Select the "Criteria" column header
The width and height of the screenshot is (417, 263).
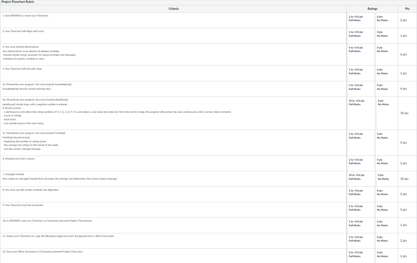click(173, 9)
